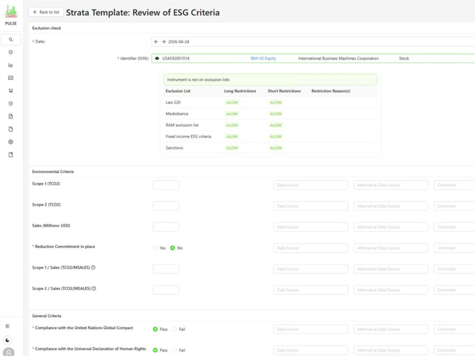This screenshot has width=475, height=356.
Task: Click the Sales (Millions: USD) value field
Action: coord(166,227)
